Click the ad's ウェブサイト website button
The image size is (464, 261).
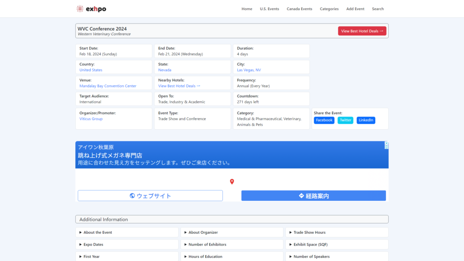[x=150, y=196]
